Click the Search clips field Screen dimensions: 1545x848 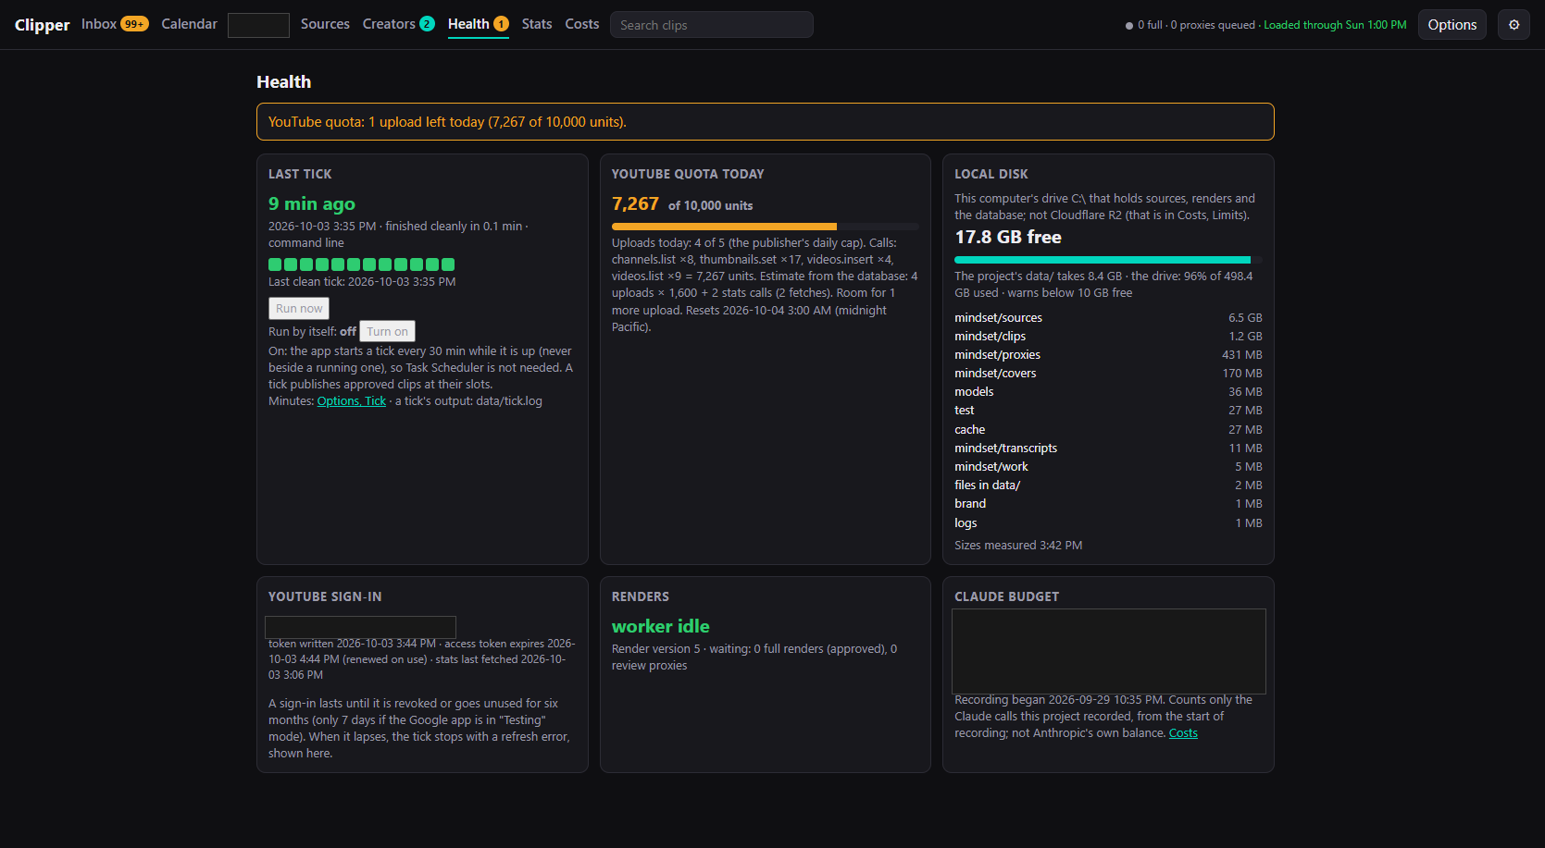point(711,25)
